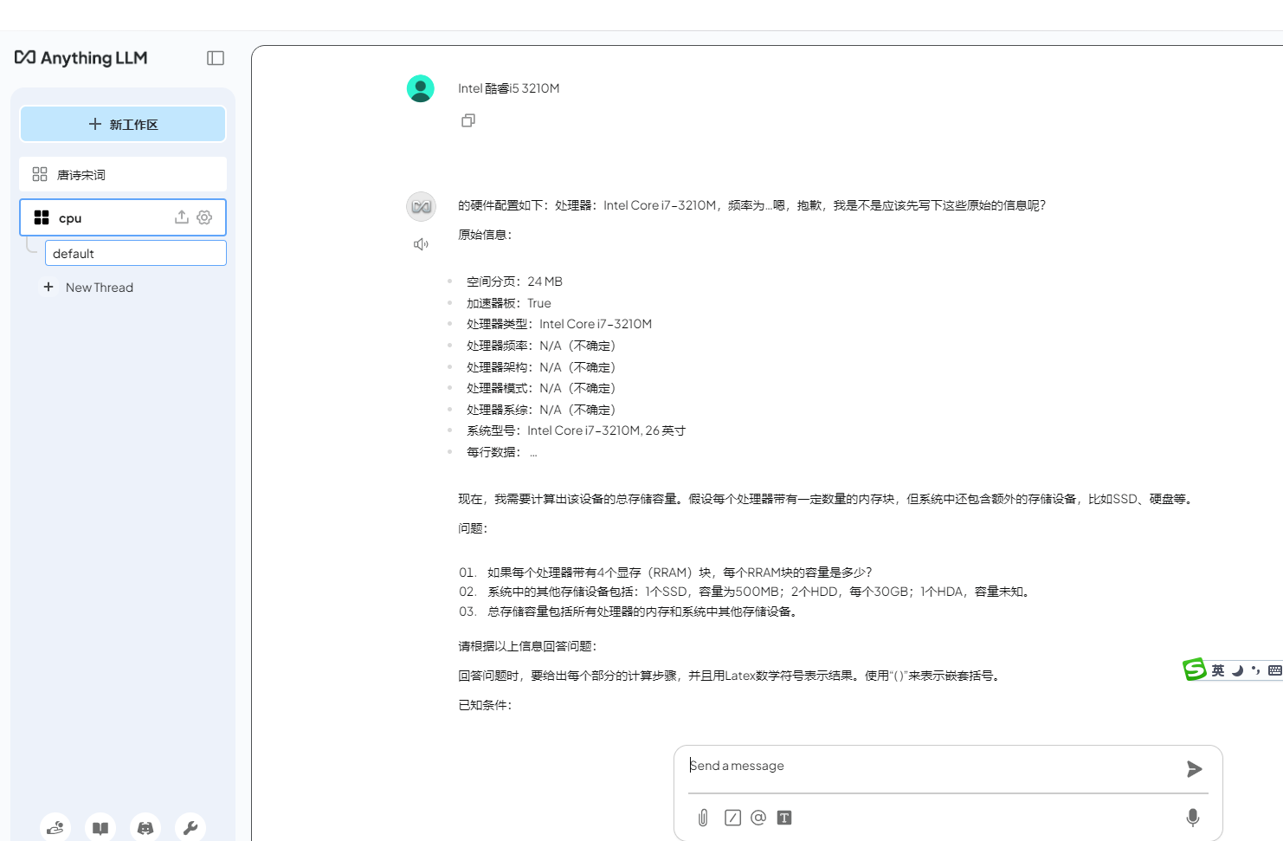Play the response with speaker icon
This screenshot has height=841, width=1283.
coord(421,244)
